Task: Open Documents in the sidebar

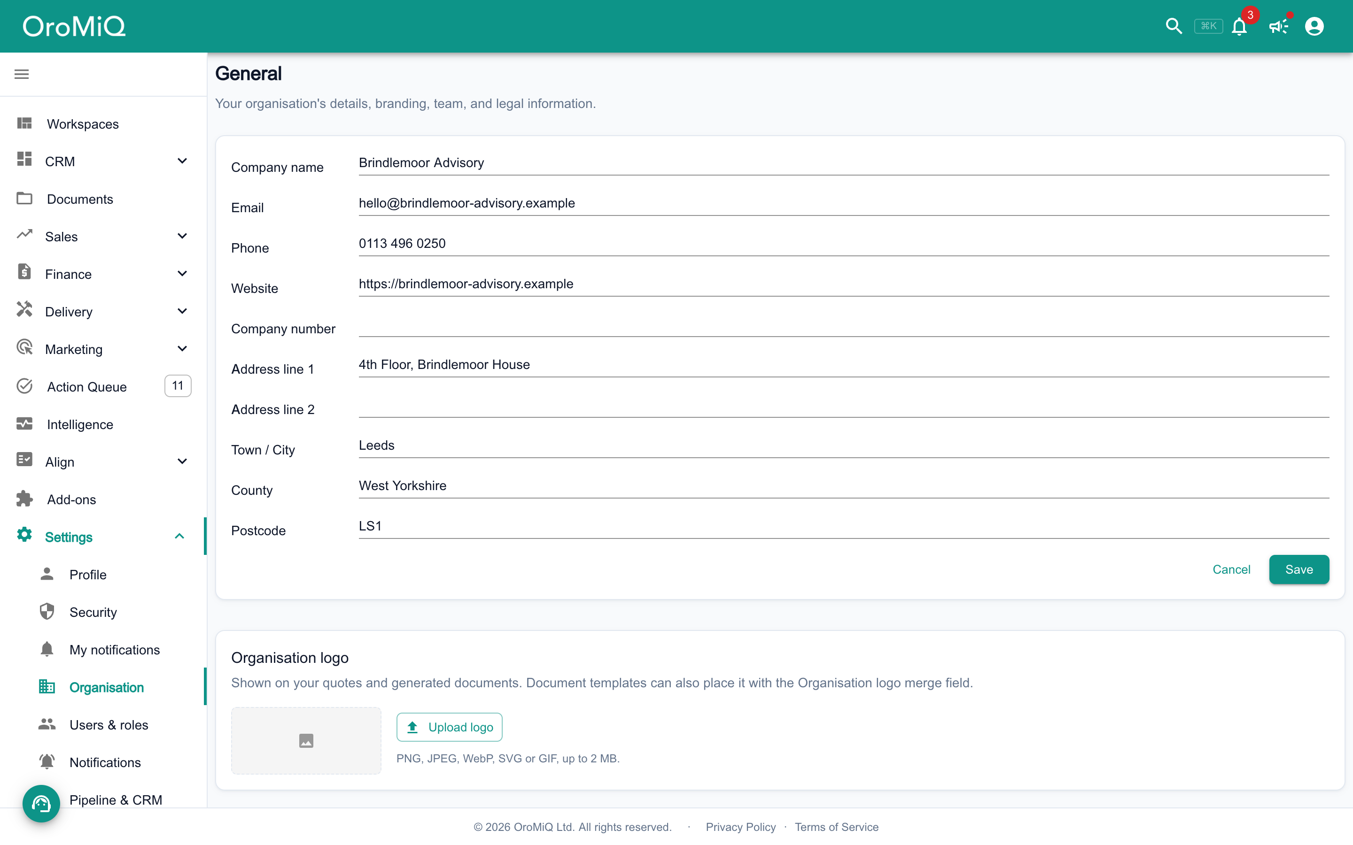Action: tap(103, 199)
